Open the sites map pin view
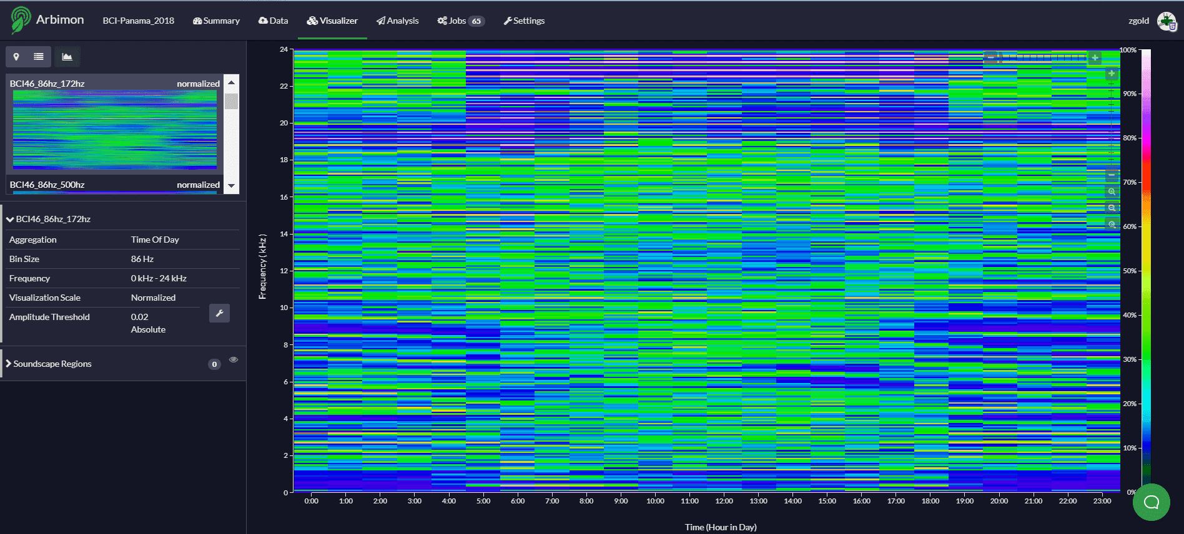Viewport: 1184px width, 534px height. (x=16, y=57)
